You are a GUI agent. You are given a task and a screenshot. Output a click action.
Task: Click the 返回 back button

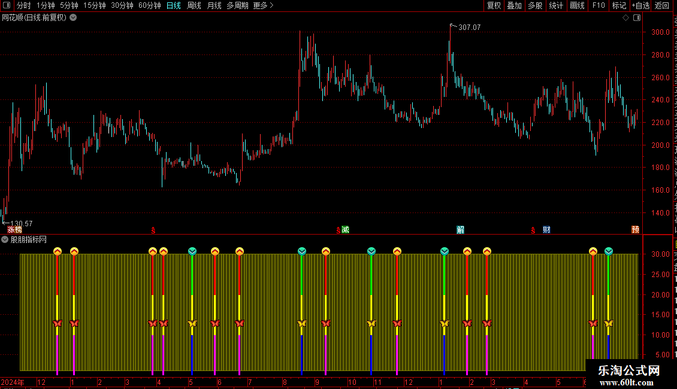pyautogui.click(x=662, y=5)
